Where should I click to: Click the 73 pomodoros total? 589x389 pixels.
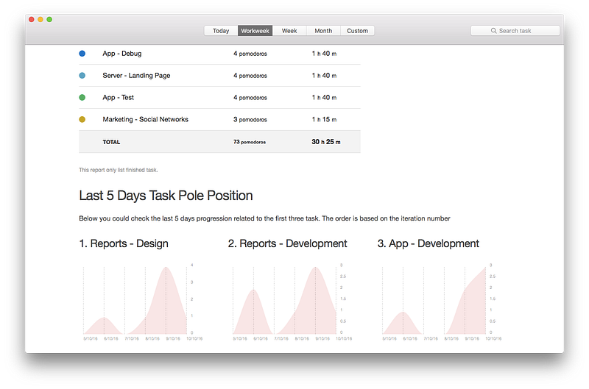click(x=250, y=142)
